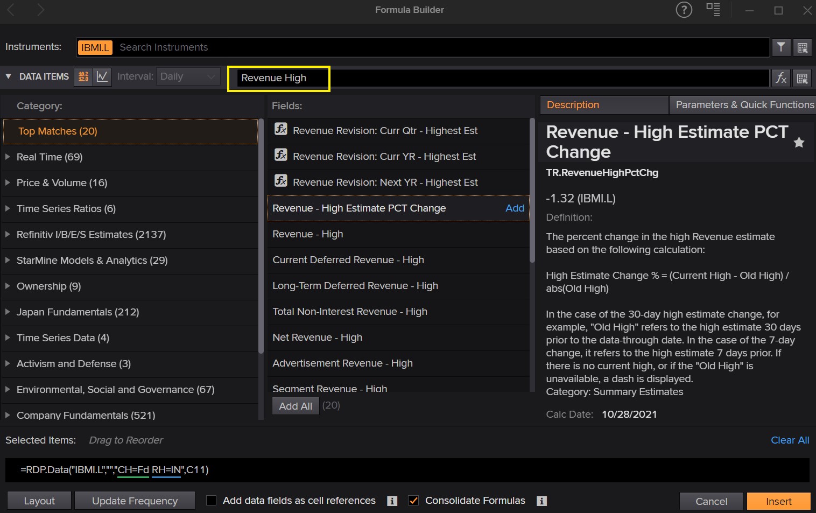Open info icon for Consolidate Formulas
The width and height of the screenshot is (816, 513).
tap(542, 501)
